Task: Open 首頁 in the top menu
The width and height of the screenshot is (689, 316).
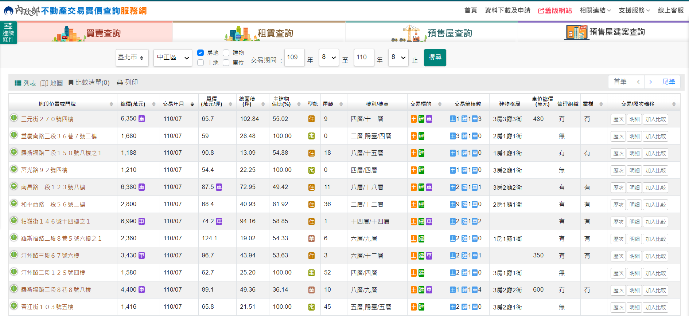Action: 471,11
